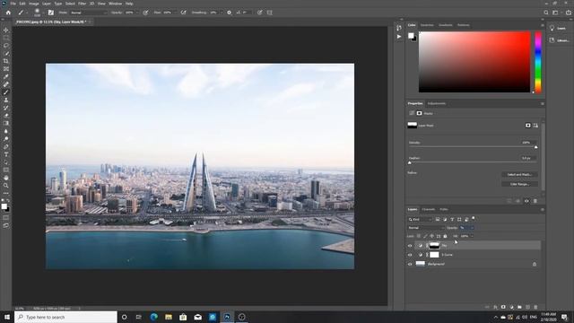Image resolution: width=574 pixels, height=323 pixels.
Task: Select the Rectangular Marquee tool
Action: [6, 38]
